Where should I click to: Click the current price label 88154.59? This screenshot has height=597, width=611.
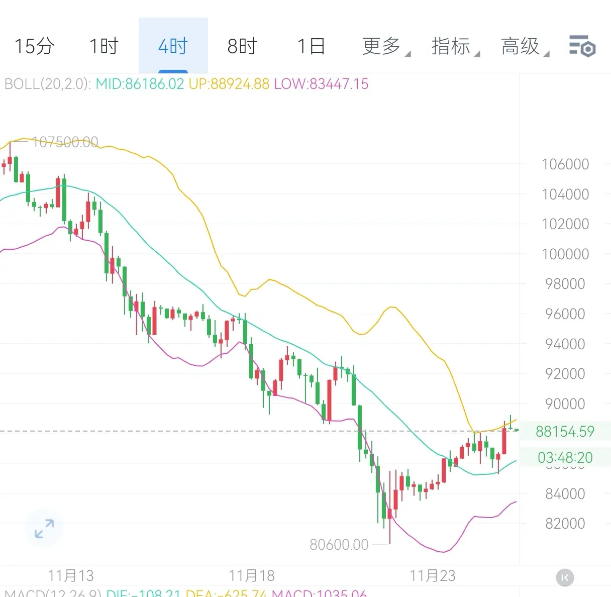565,432
